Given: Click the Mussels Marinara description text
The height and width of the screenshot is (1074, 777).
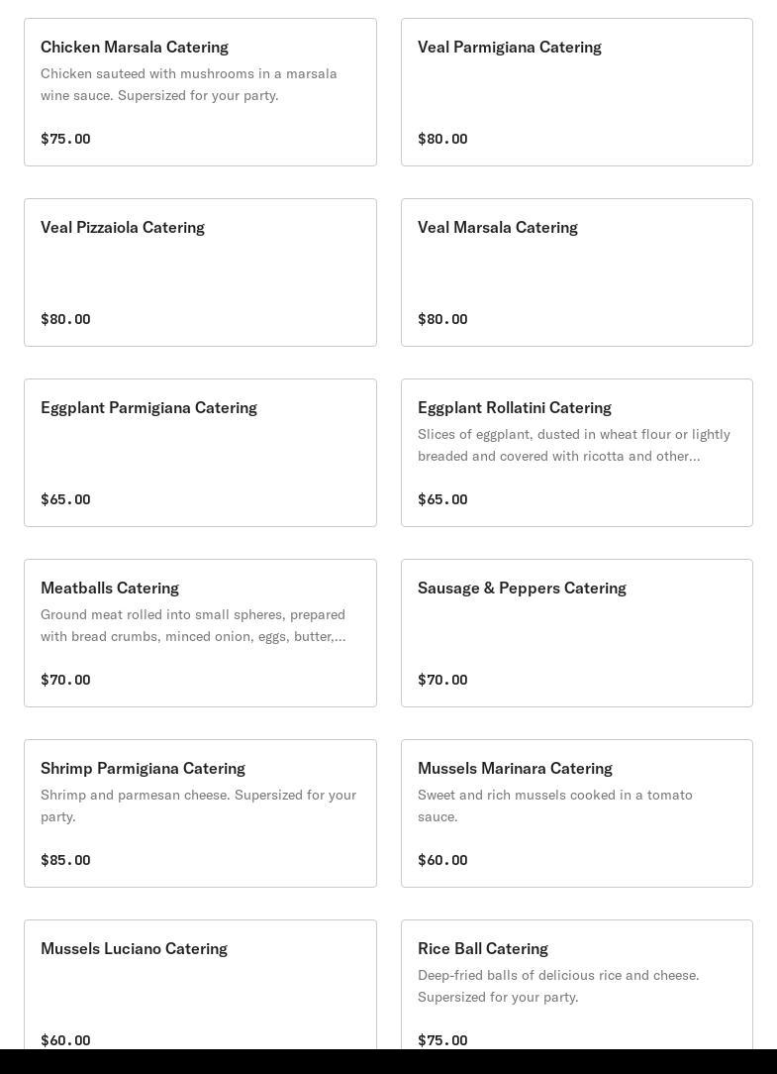Looking at the screenshot, I should [x=555, y=806].
